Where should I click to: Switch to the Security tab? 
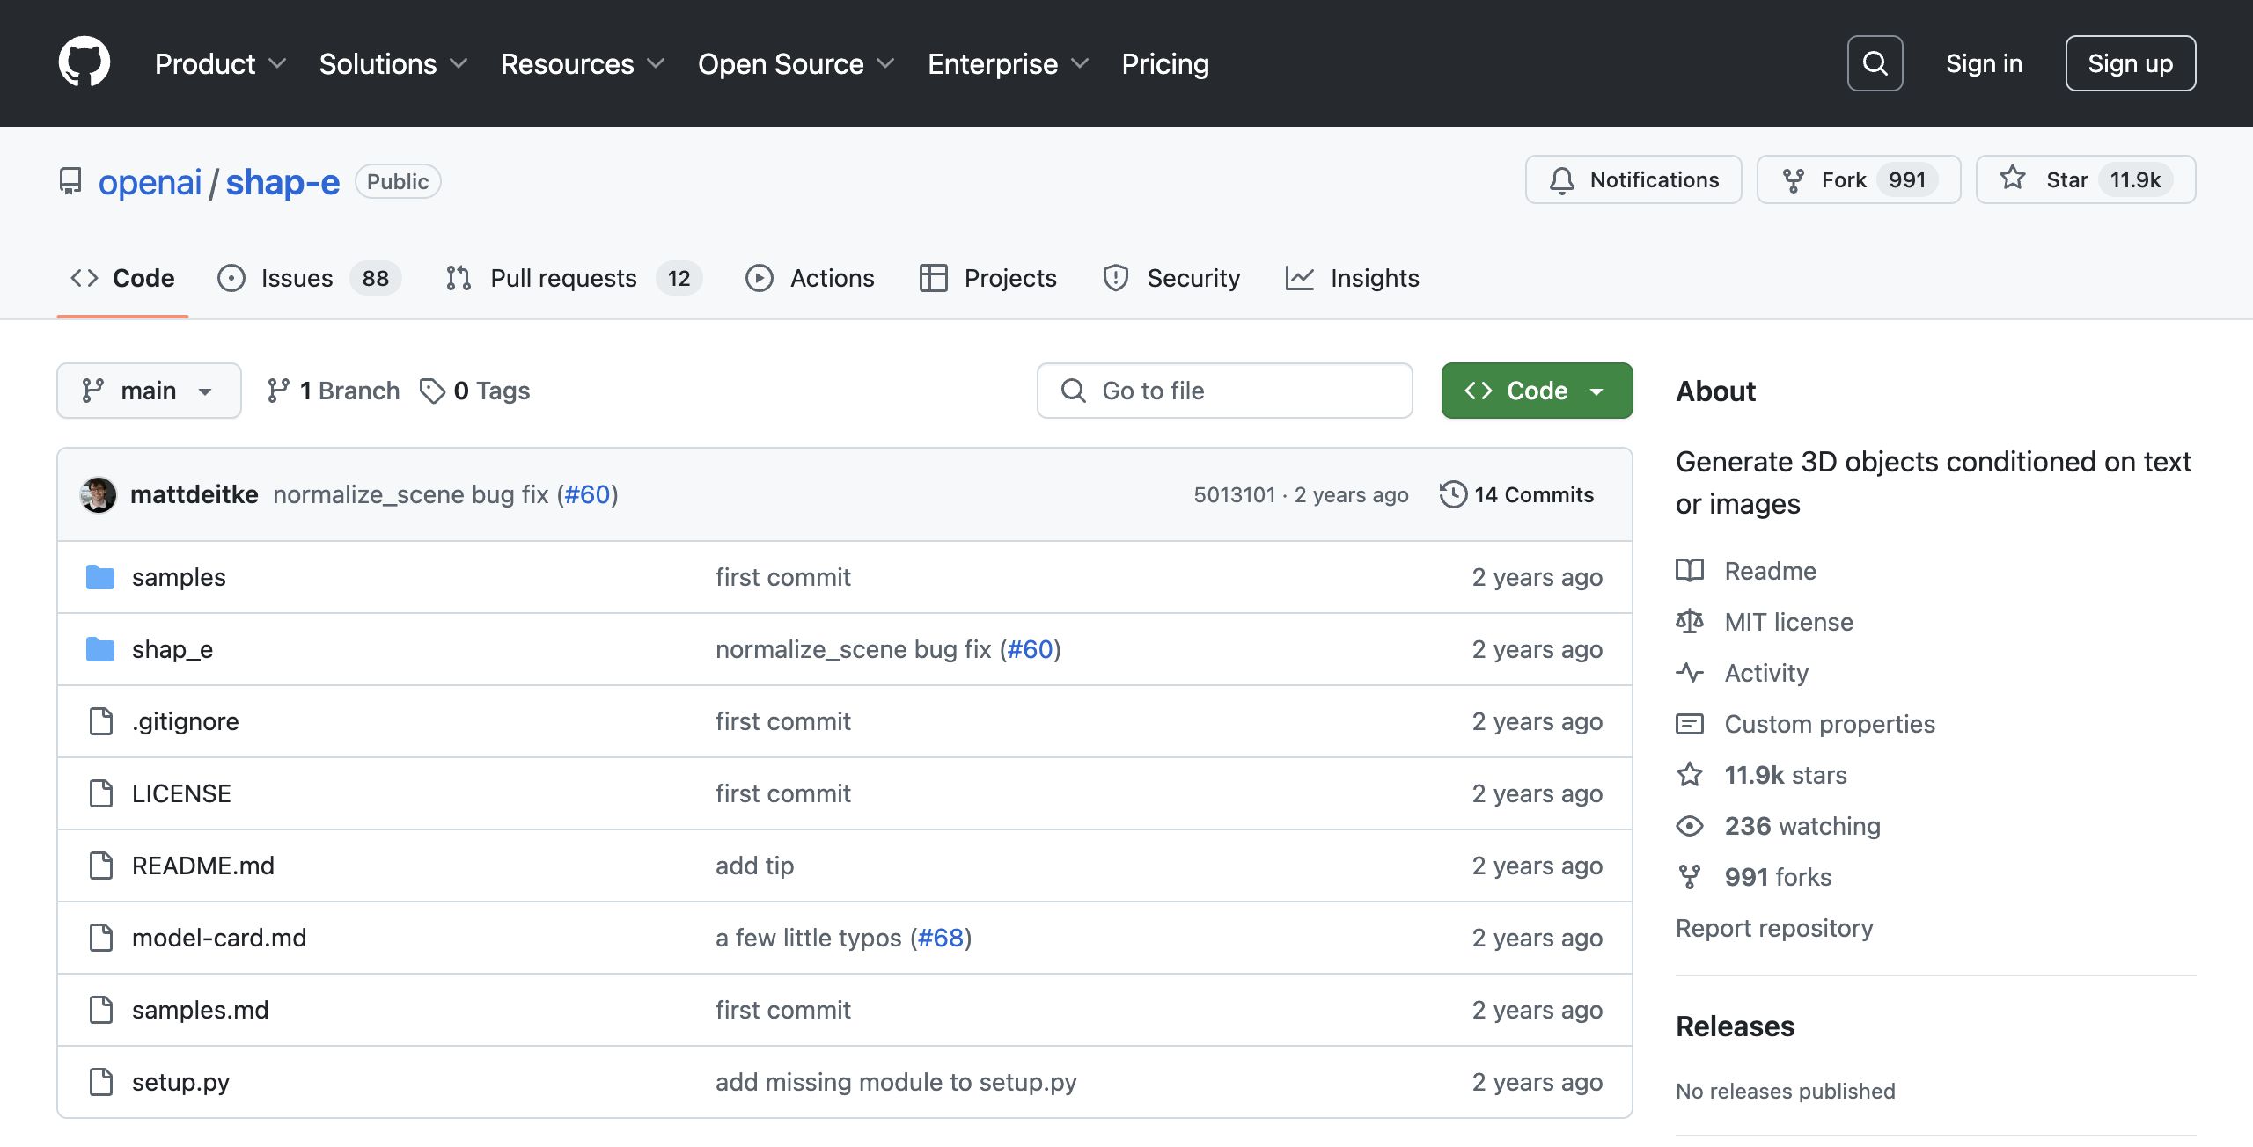tap(1171, 278)
